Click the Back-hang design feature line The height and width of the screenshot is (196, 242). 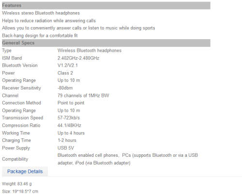(x=40, y=35)
